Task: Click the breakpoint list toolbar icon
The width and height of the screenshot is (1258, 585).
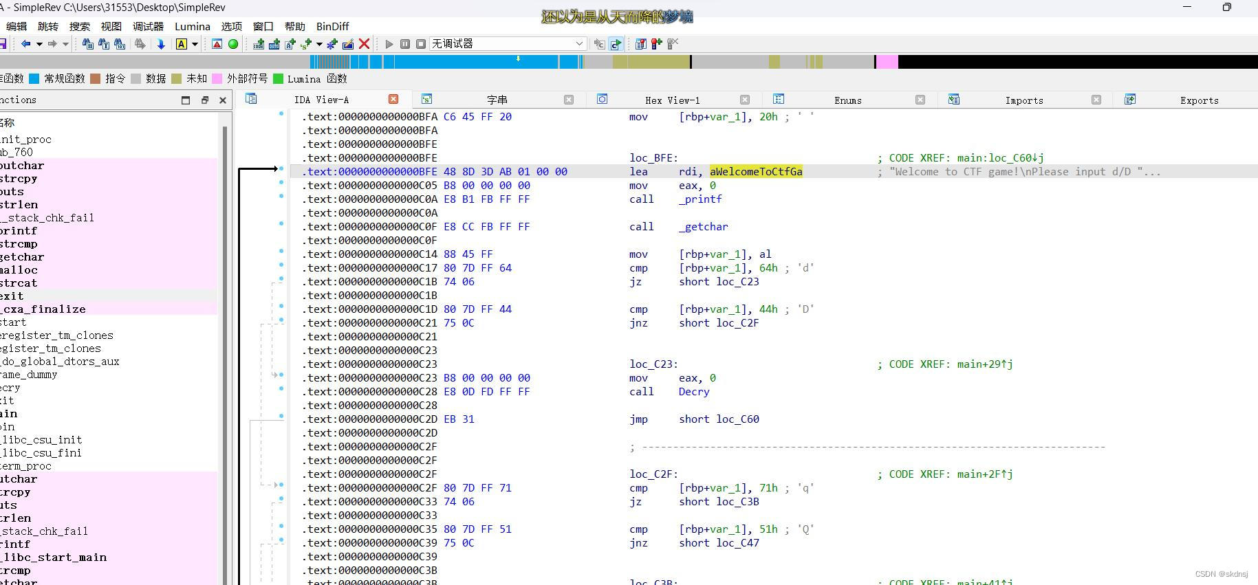Action: (641, 44)
